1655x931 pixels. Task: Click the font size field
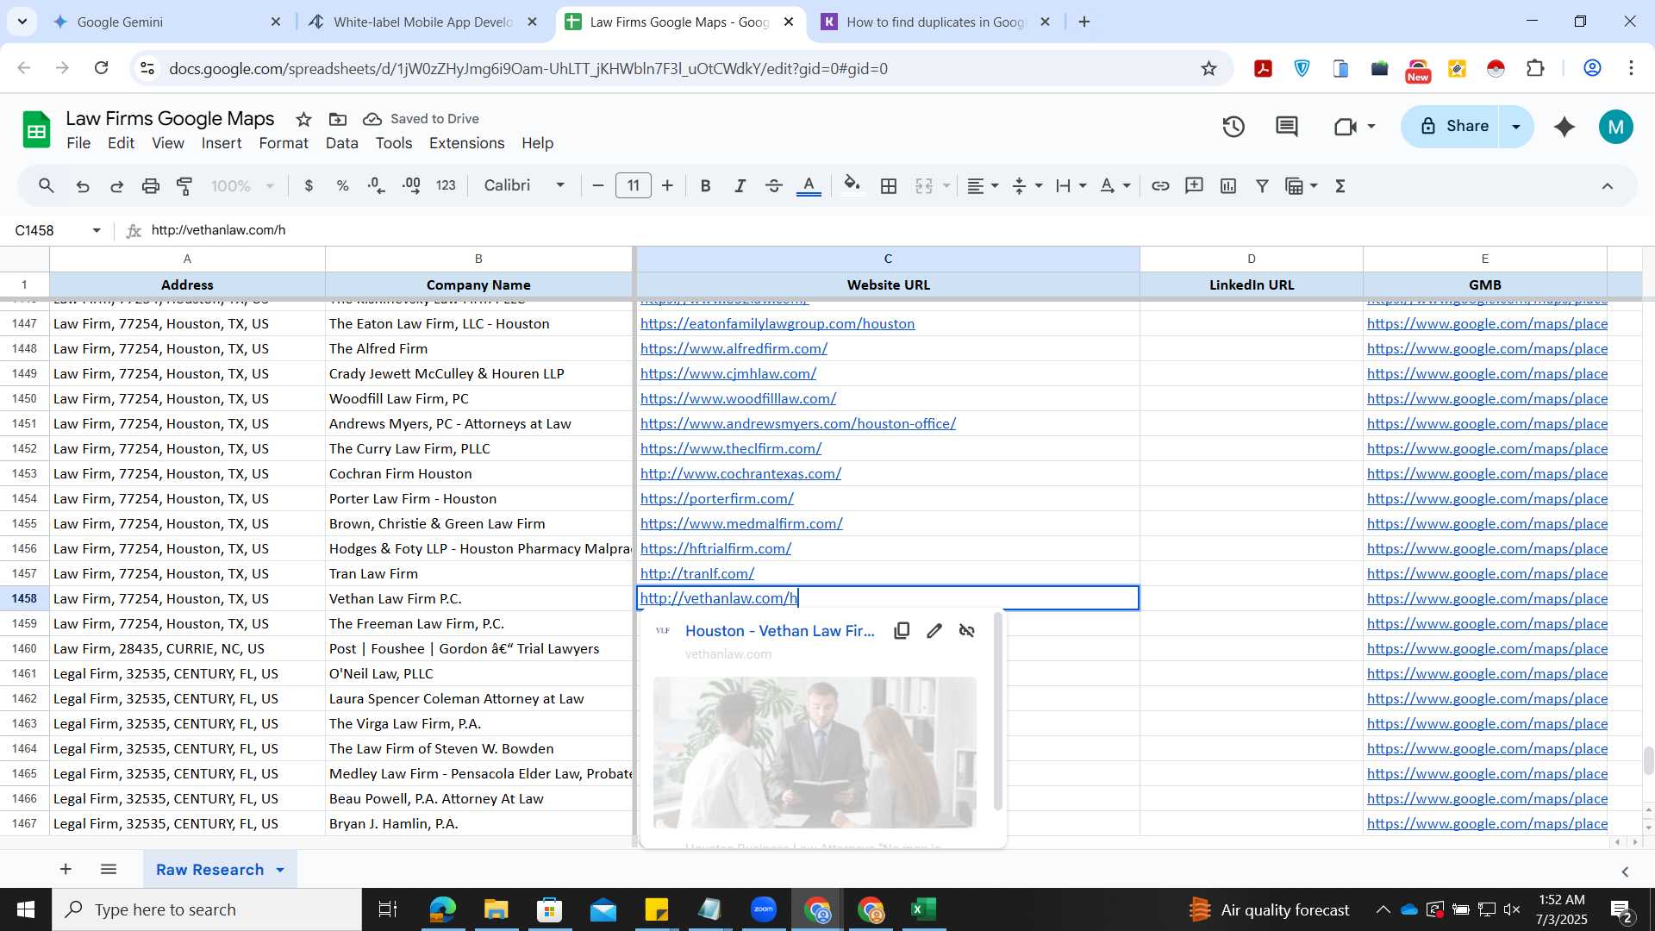[x=634, y=185]
